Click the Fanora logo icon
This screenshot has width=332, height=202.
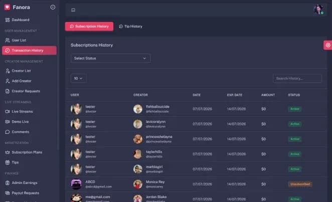tap(7, 7)
